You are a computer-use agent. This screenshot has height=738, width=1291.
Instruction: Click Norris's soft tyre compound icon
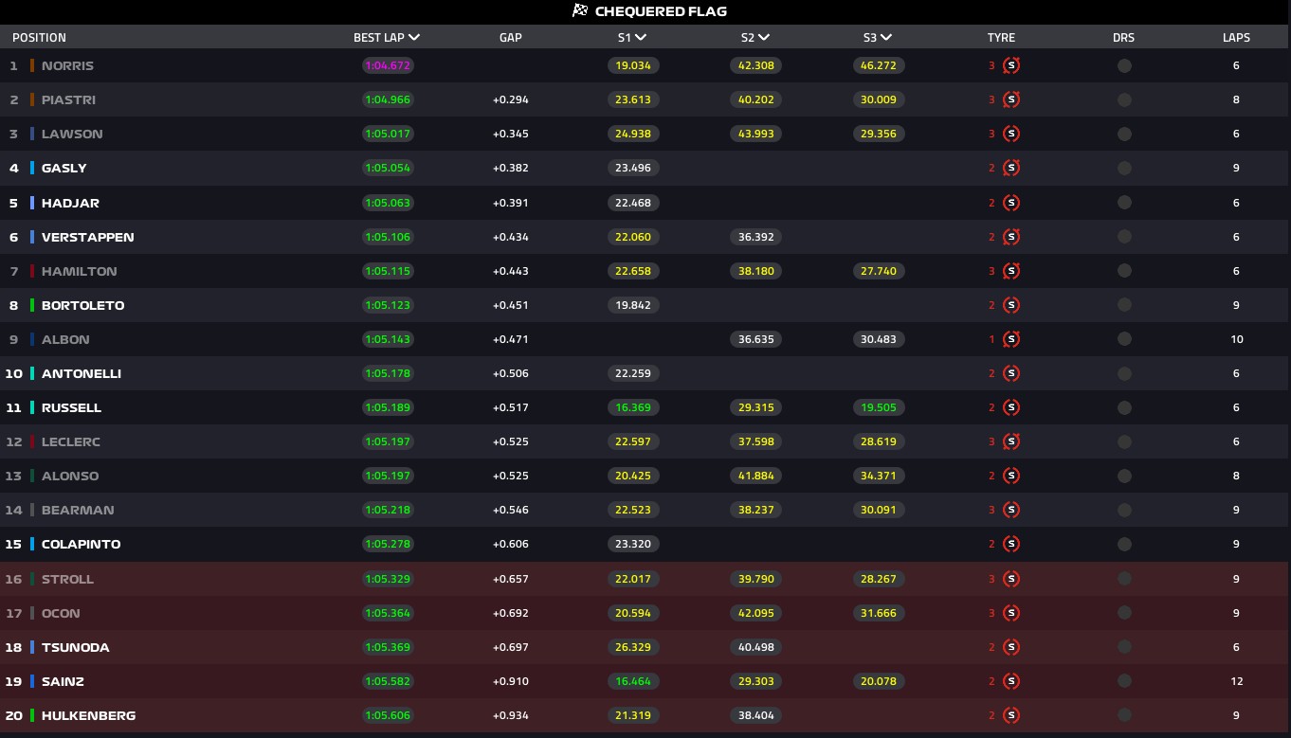point(1011,66)
